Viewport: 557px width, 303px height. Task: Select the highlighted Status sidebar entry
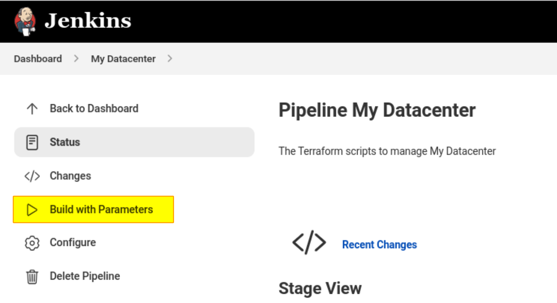65,142
